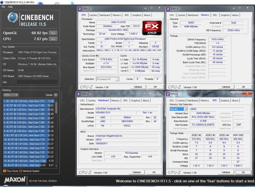The width and height of the screenshot is (255, 187).
Task: Click Validate in CPU-Z Mainboard window
Action: pos(136,173)
